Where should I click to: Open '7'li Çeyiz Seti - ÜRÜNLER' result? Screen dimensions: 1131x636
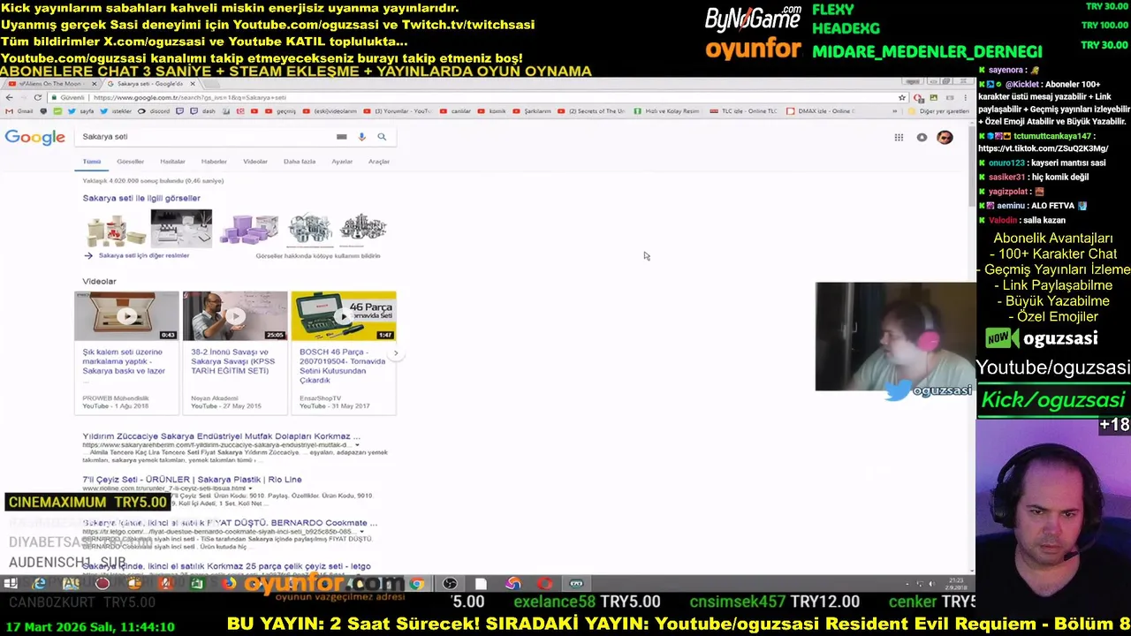tap(192, 480)
